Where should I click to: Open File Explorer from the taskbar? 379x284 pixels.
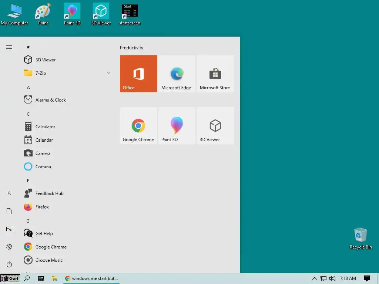coord(55,278)
